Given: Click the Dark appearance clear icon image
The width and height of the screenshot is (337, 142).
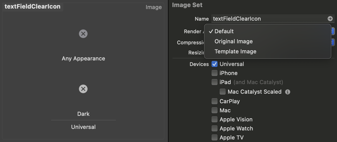Looking at the screenshot, I should coord(83,89).
